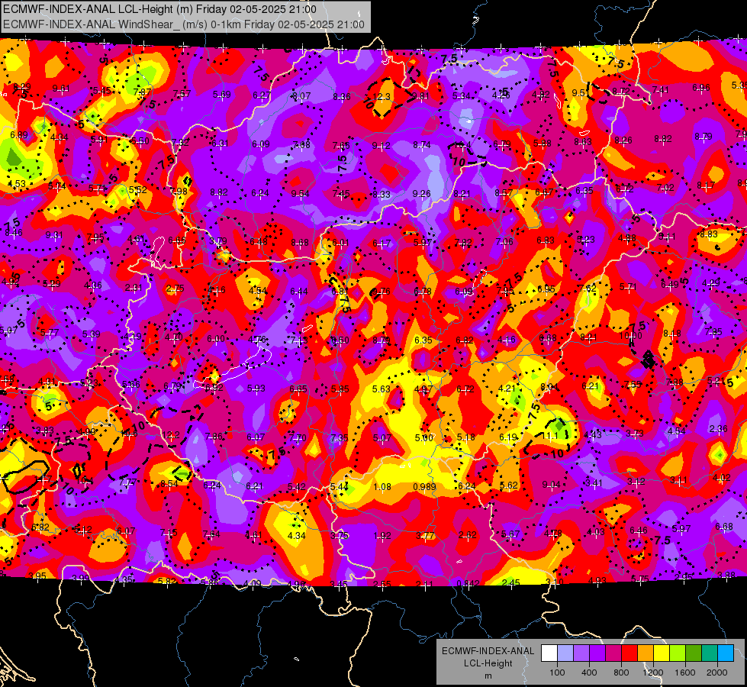The image size is (747, 687).
Task: Select the yellow swatch in the legend
Action: (662, 653)
